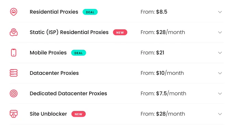Expand the Residential Proxies row chevron

[220, 12]
